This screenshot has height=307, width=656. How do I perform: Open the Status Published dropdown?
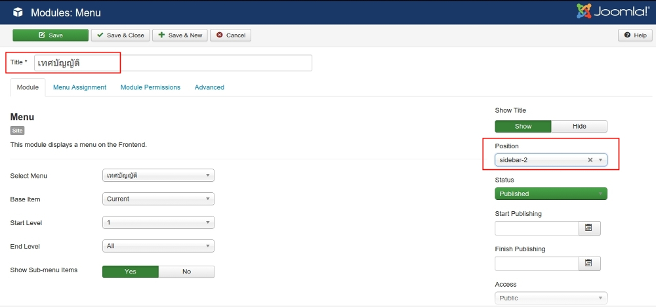[x=551, y=194]
